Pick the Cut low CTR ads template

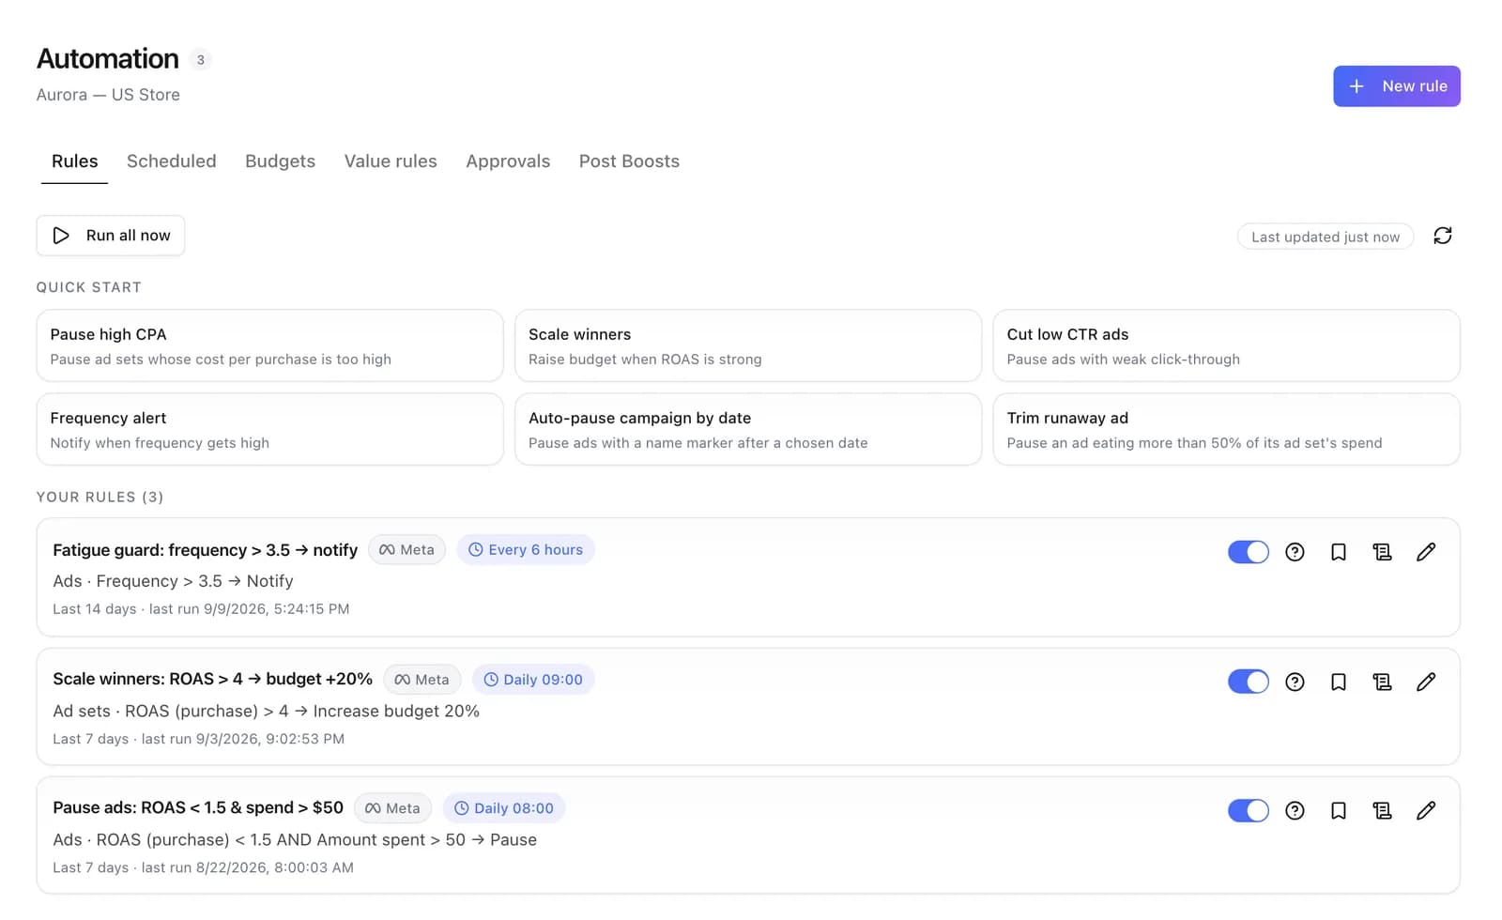click(x=1226, y=345)
